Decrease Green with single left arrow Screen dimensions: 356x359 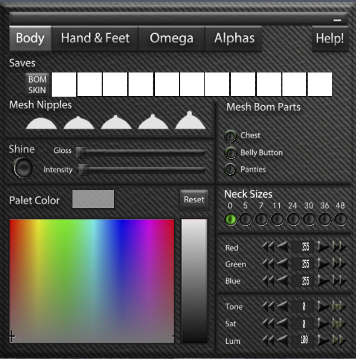click(282, 264)
